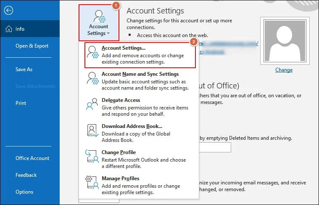The image size is (319, 205).
Task: Open the Account Settings dropdown button
Action: coord(99,23)
